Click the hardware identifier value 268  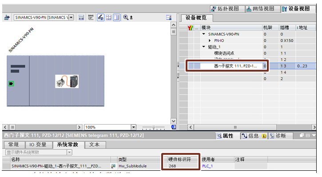point(172,166)
